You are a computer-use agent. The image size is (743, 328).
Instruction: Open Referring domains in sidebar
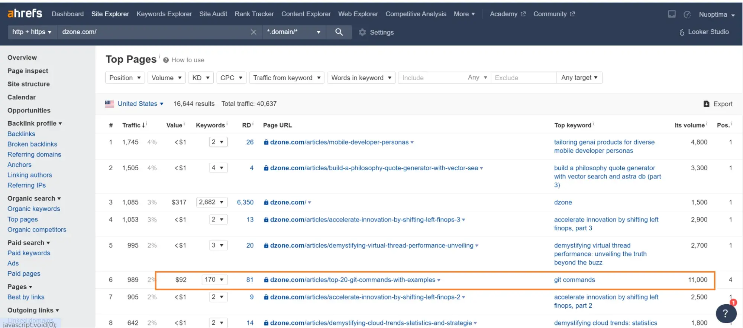34,154
